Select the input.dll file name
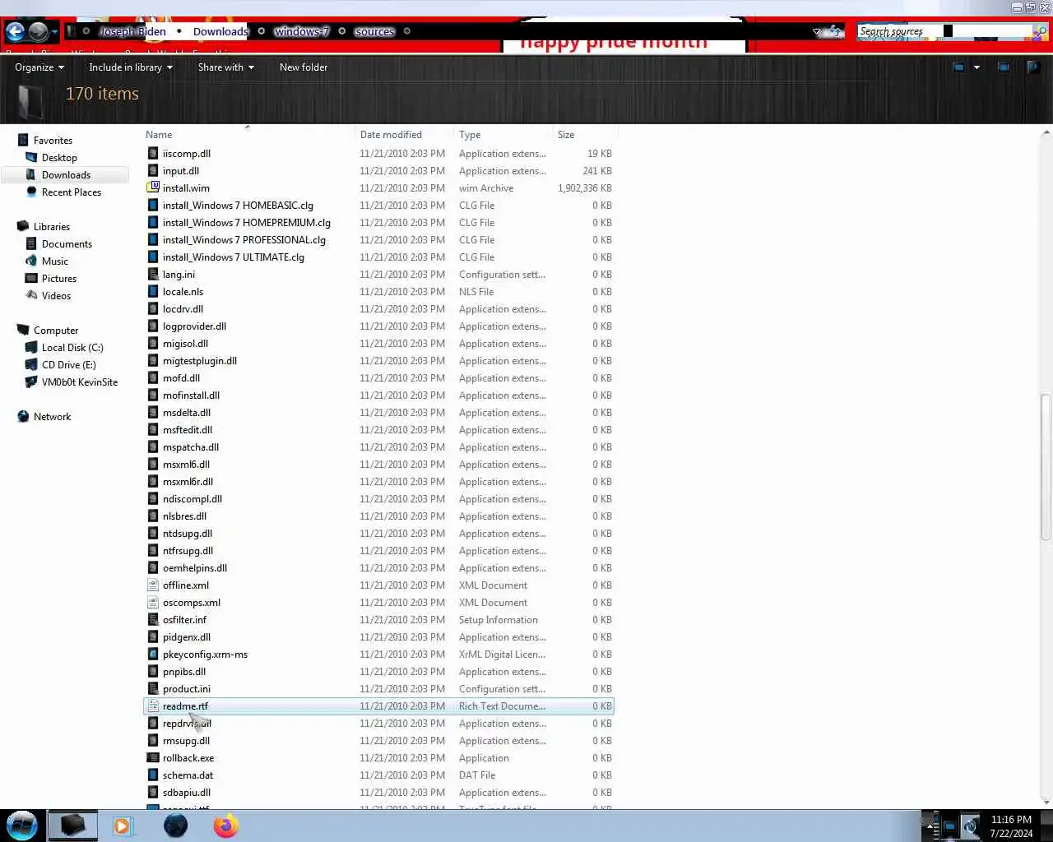Image resolution: width=1053 pixels, height=842 pixels. coord(181,171)
